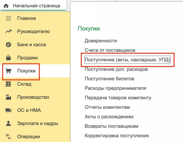Click the shopping bag icon for Продажи

9,58
